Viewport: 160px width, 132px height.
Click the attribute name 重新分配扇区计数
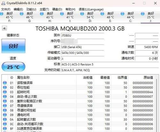(29, 101)
